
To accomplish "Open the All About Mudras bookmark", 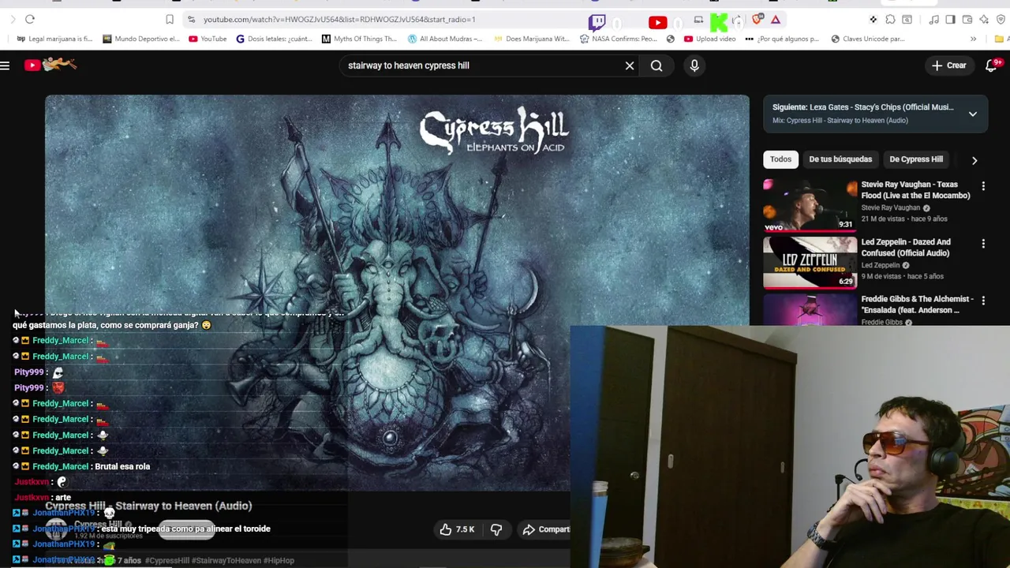I will click(x=445, y=39).
